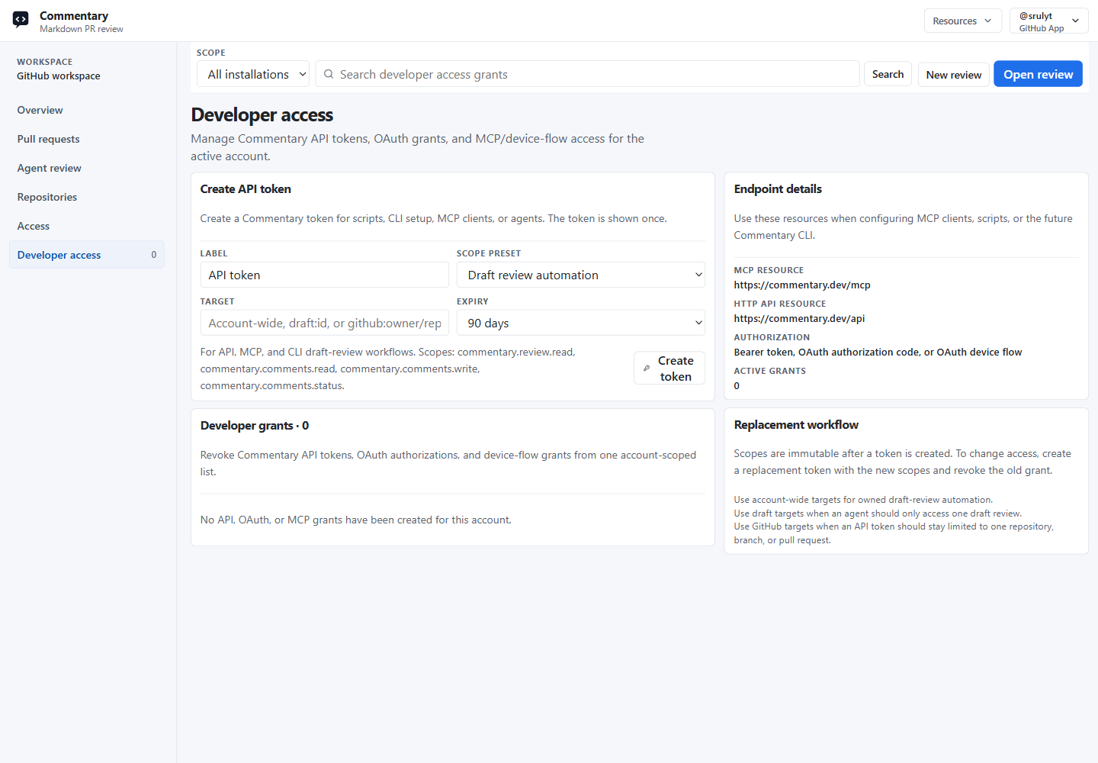Image resolution: width=1098 pixels, height=763 pixels.
Task: Open the Scope preset dropdown
Action: coord(581,275)
